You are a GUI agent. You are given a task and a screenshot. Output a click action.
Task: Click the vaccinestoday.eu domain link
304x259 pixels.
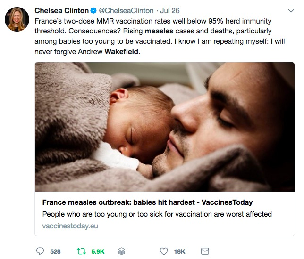[70, 226]
